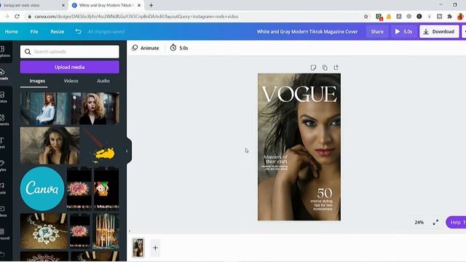Open the Home menu
Screen dimensions: 466x262
coord(12,31)
